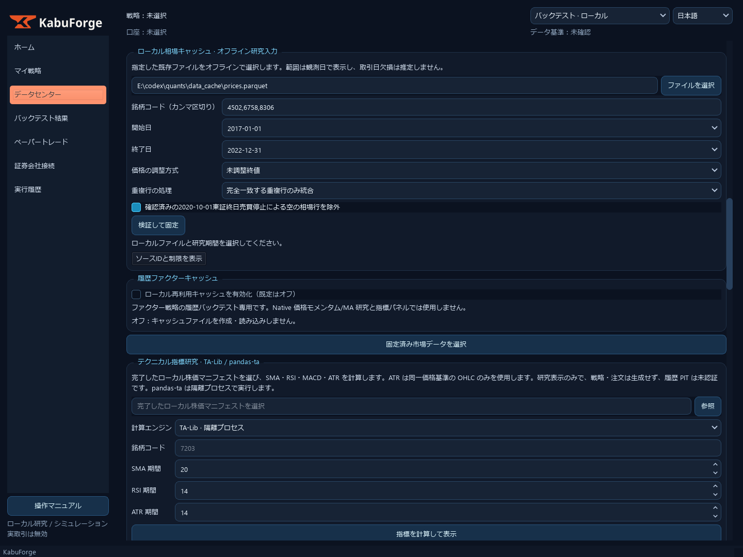
Task: Click the 指標を計算して表示 button
Action: point(426,533)
